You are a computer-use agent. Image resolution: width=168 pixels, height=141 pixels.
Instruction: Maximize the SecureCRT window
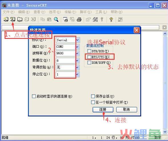[158, 5]
